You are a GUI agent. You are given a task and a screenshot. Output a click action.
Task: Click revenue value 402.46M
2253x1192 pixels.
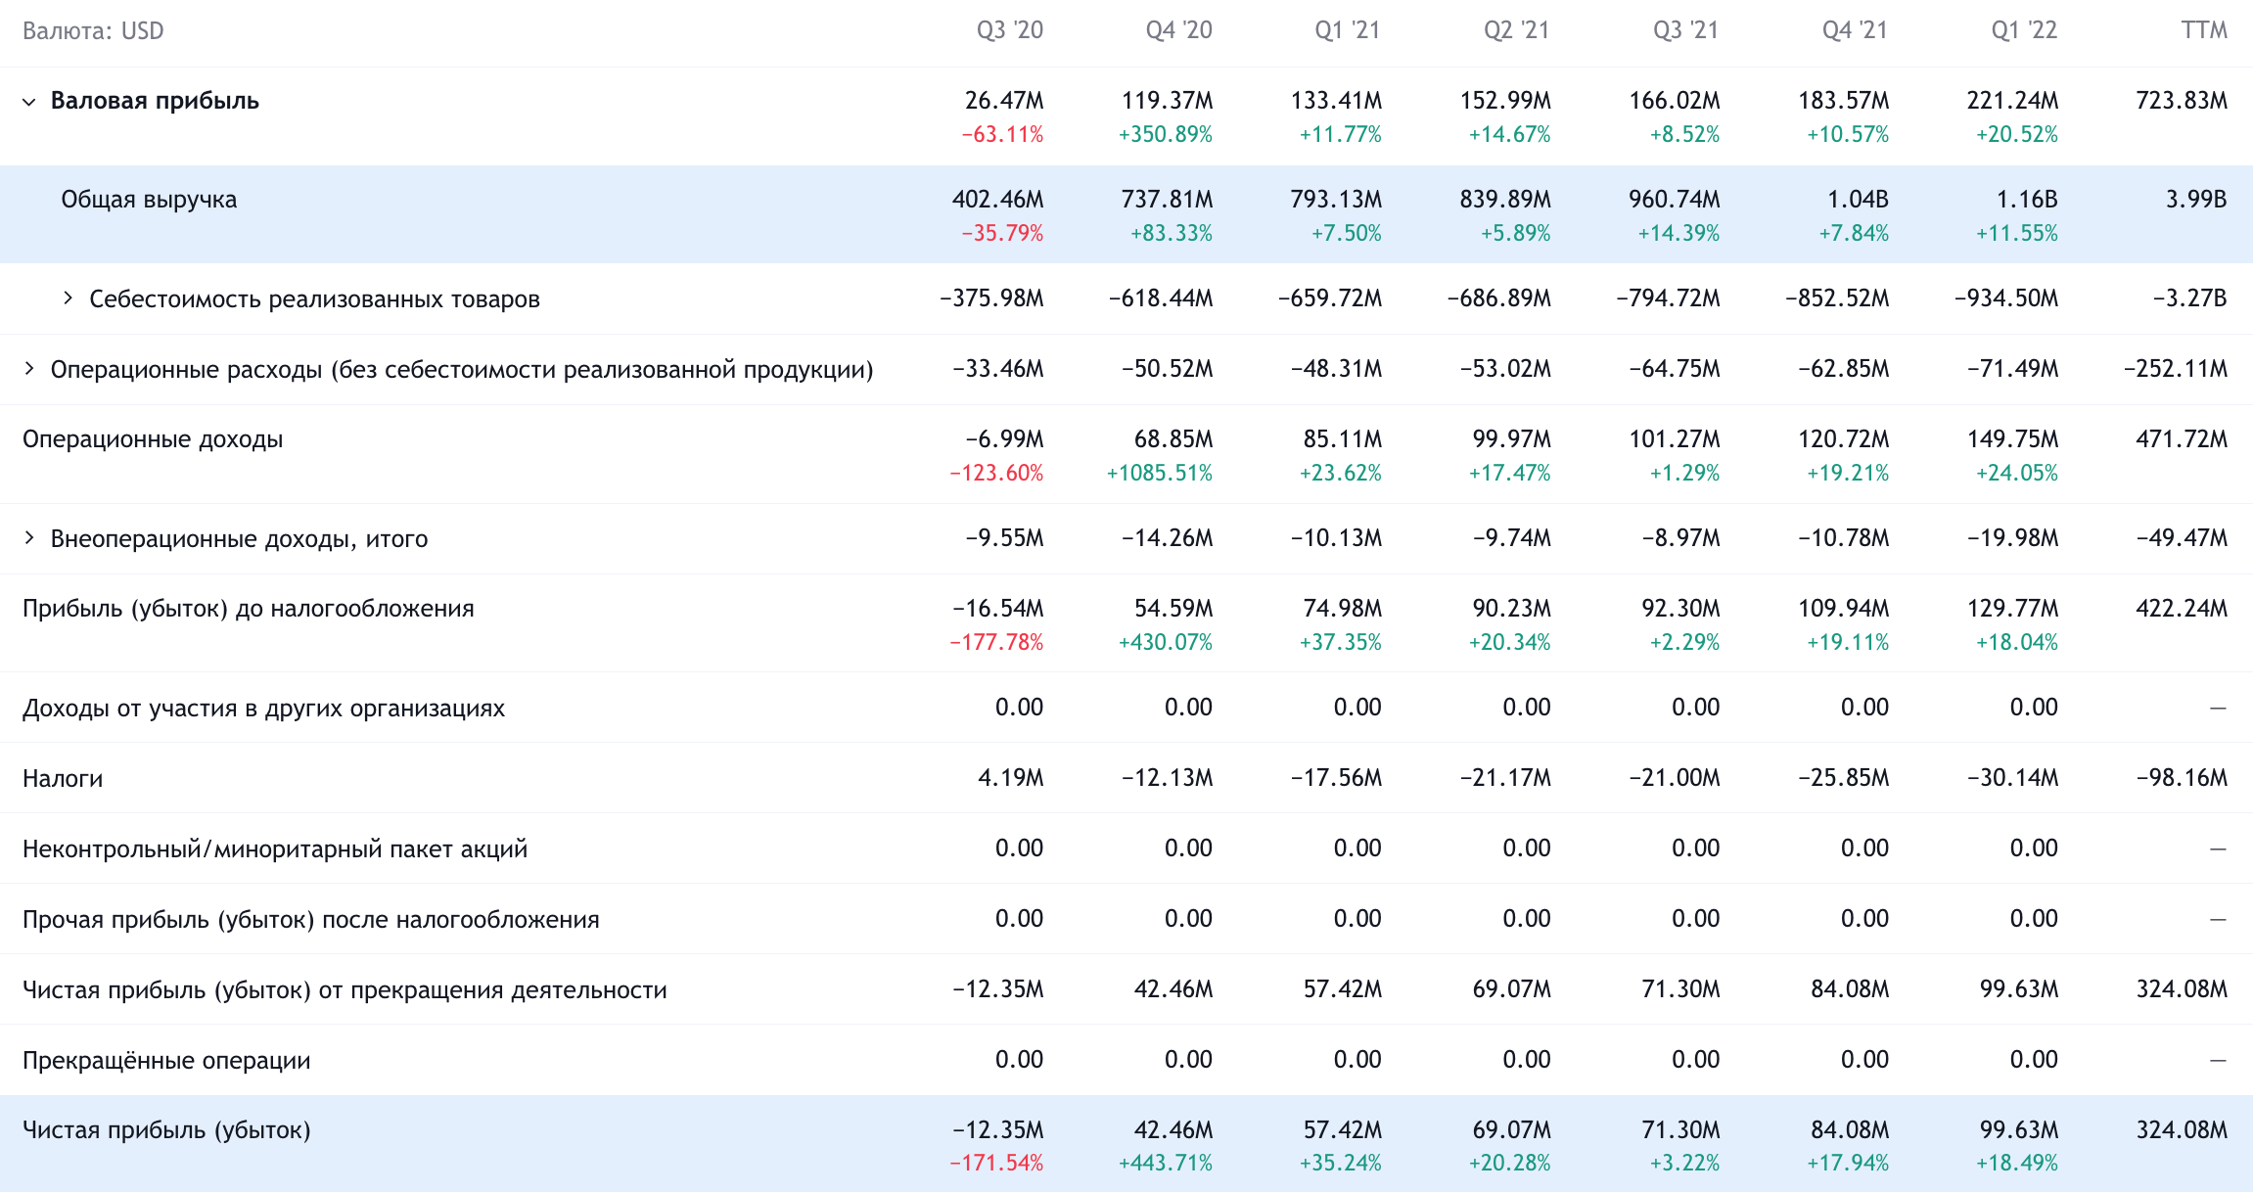tap(998, 200)
